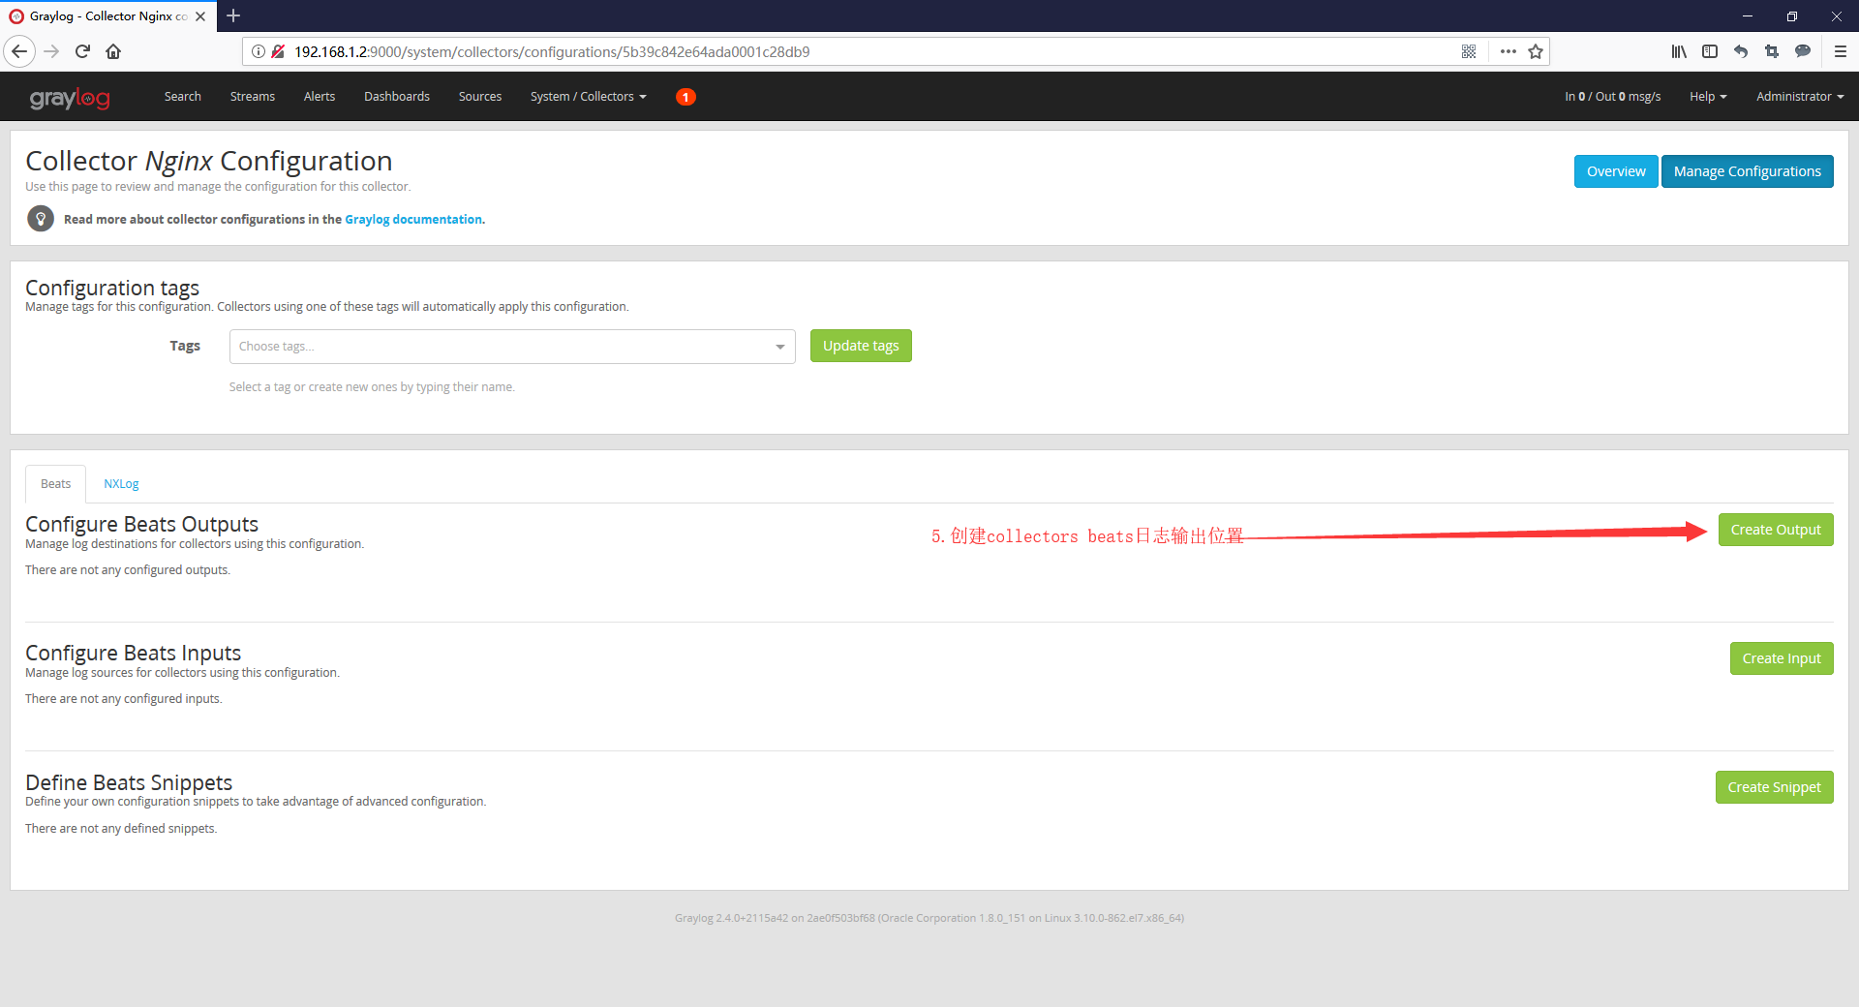Click the insecure connection lock icon
Image resolution: width=1859 pixels, height=1007 pixels.
278,51
